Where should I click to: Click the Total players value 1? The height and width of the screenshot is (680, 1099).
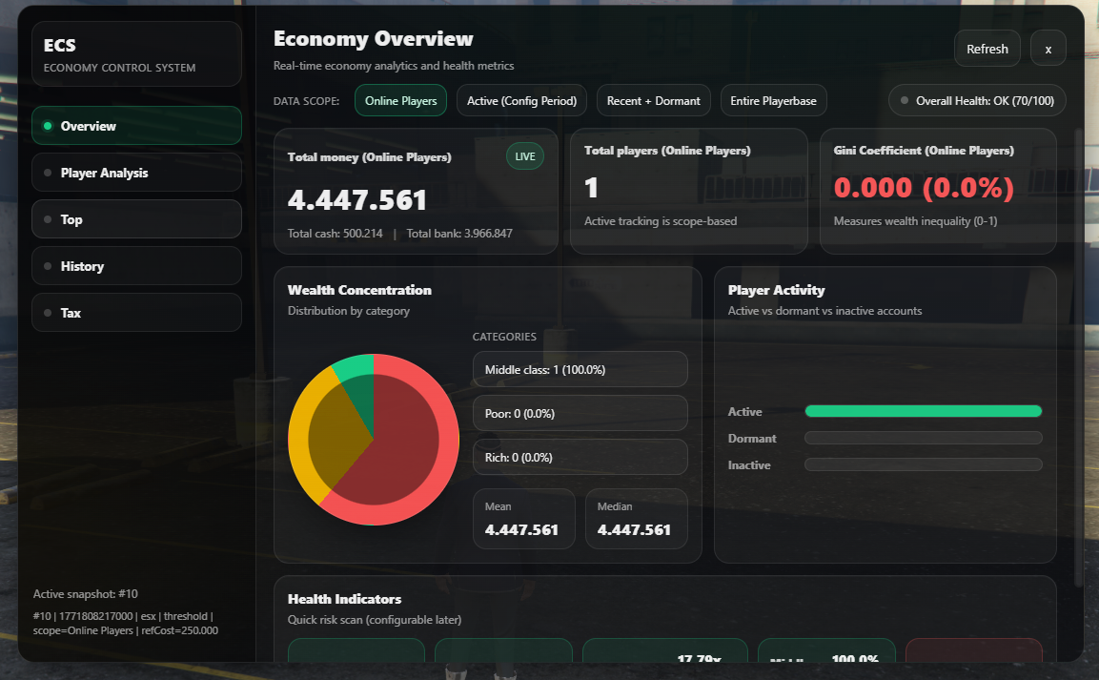point(591,188)
